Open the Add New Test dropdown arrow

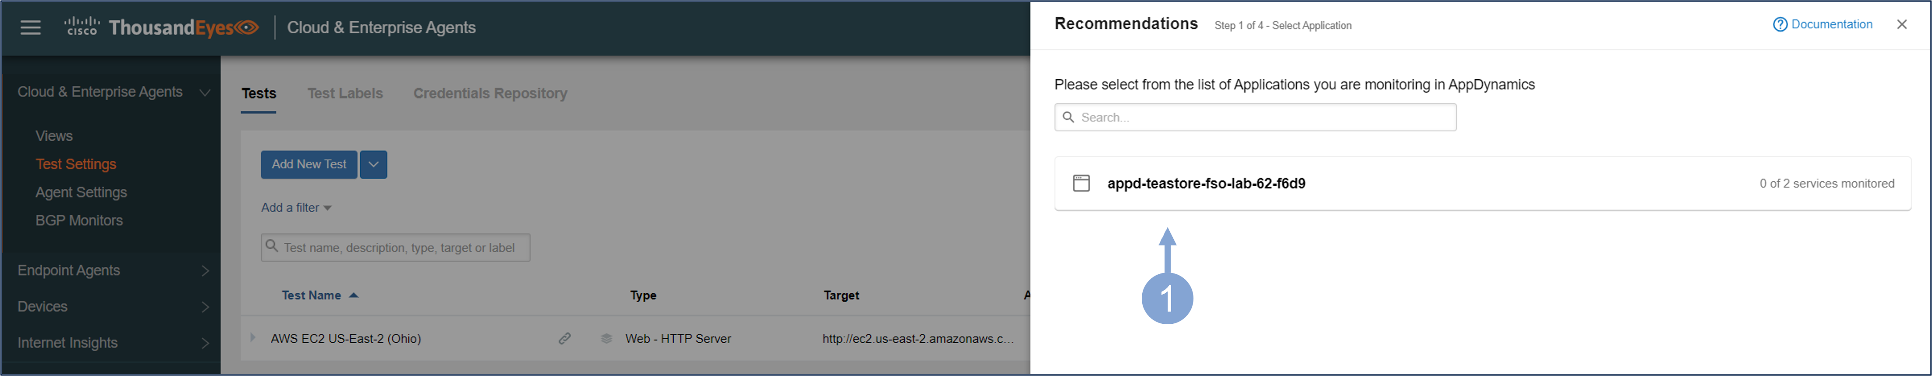373,164
